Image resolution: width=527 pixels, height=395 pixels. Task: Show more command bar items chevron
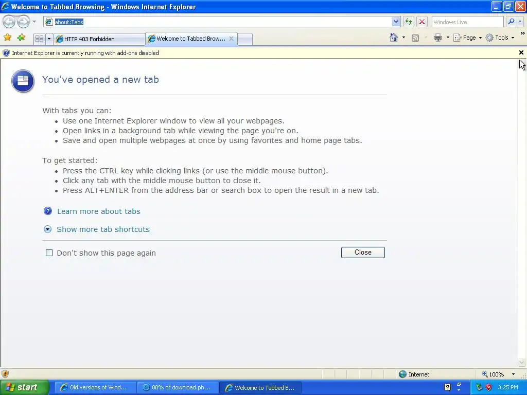click(x=522, y=33)
